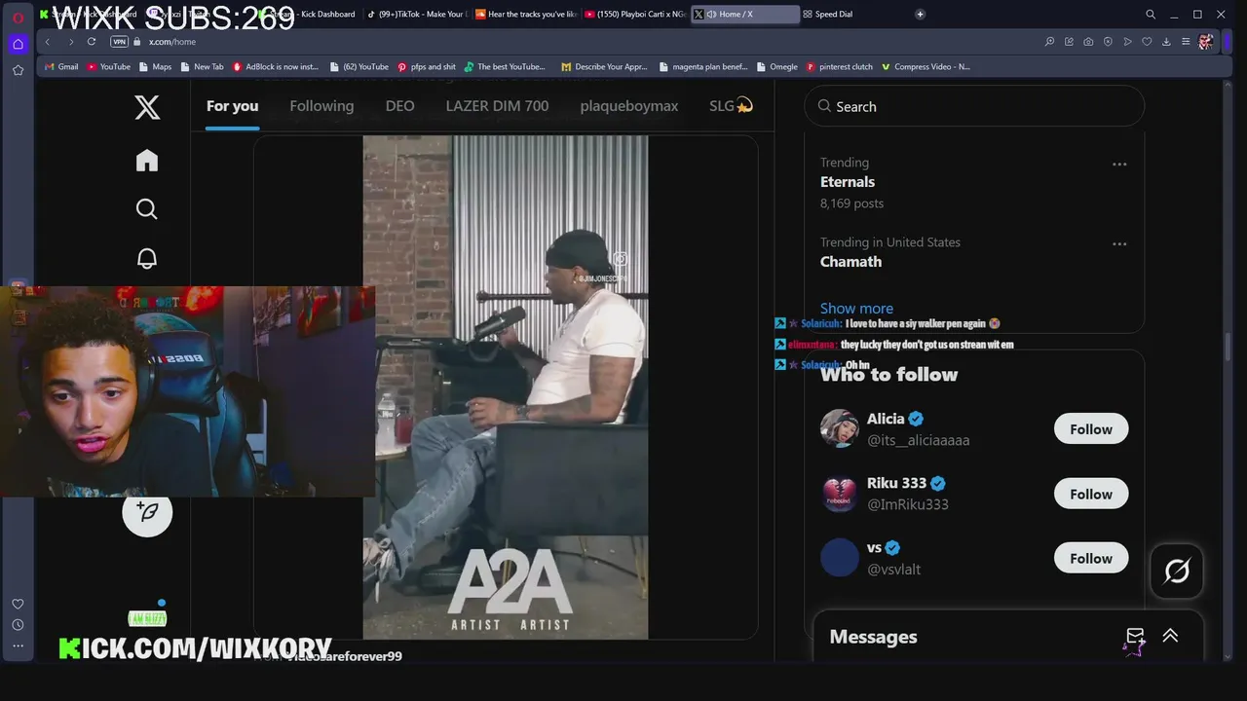1247x701 pixels.
Task: Open the Maps bookmark folder
Action: tap(155, 67)
